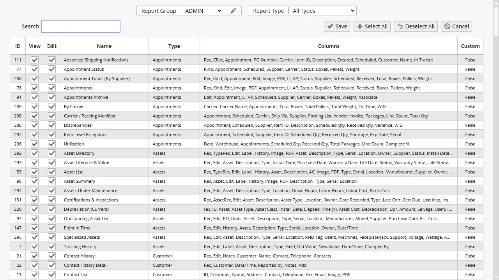Disable the View checkbox for Appointment Status

click(34, 69)
